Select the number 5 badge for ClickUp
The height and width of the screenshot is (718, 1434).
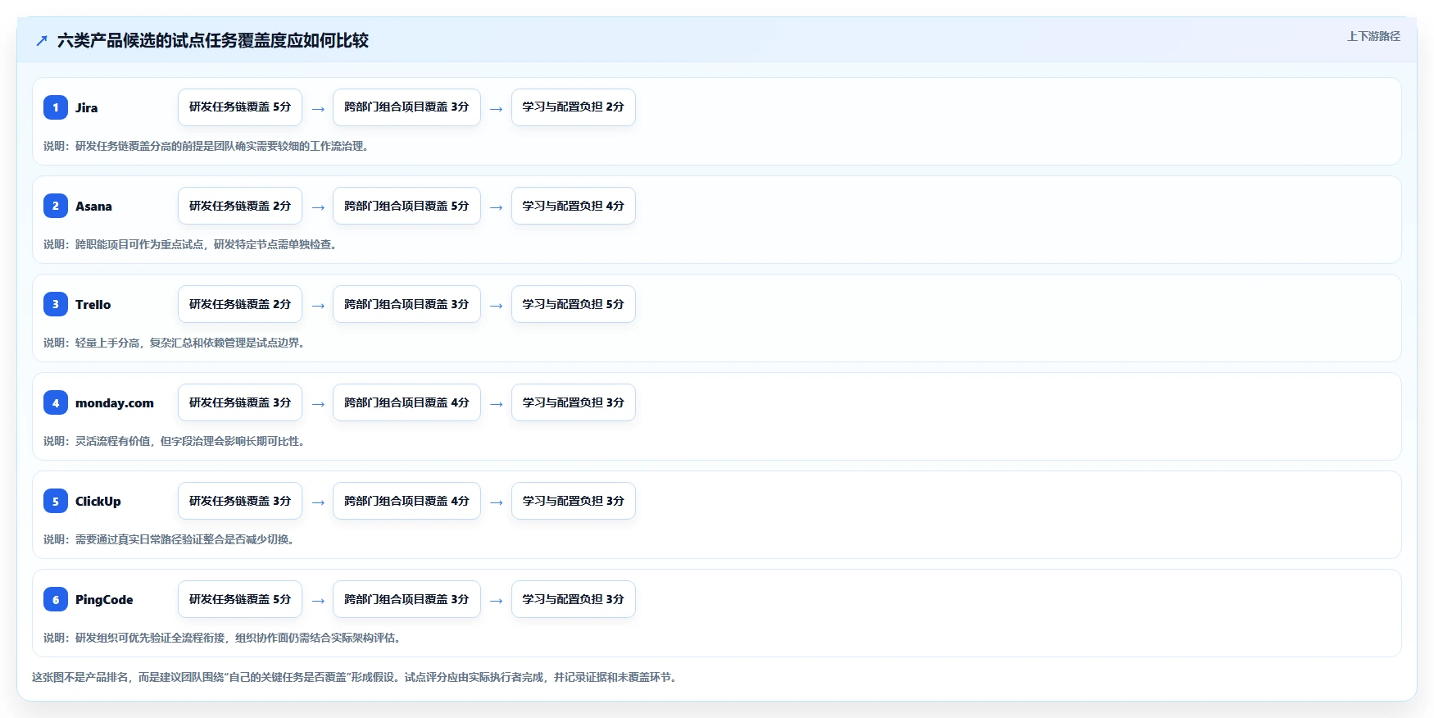click(56, 501)
